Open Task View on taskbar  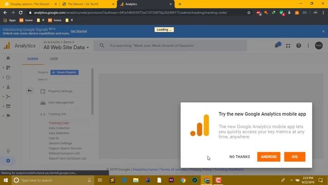click(x=100, y=180)
